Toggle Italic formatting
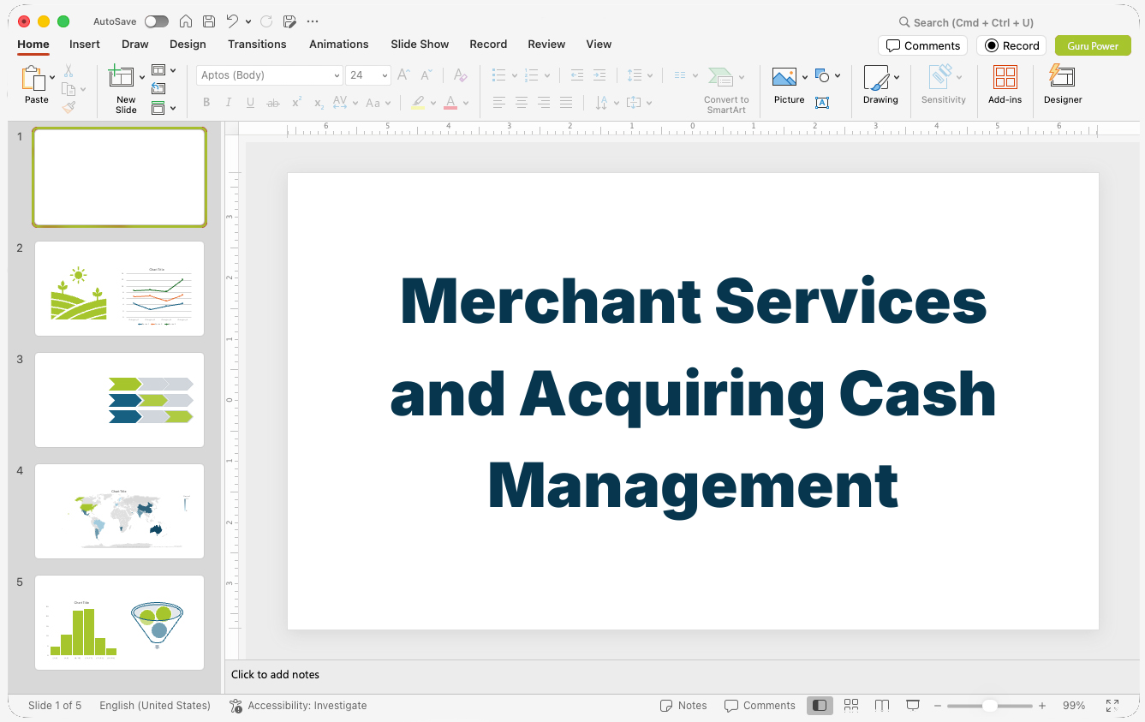 [x=229, y=103]
